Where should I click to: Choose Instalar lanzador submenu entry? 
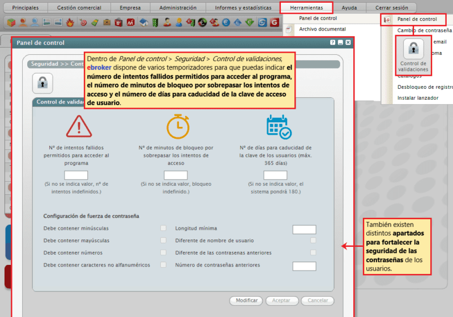pos(418,98)
